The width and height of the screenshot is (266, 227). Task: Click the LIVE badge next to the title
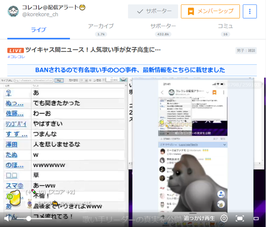[x=16, y=51]
